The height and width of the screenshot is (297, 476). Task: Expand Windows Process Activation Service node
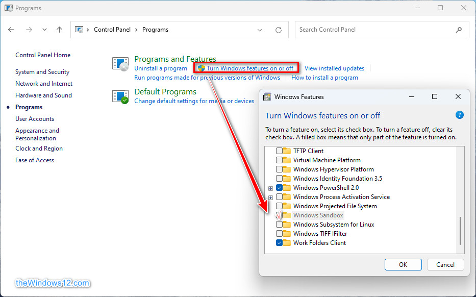click(x=270, y=197)
